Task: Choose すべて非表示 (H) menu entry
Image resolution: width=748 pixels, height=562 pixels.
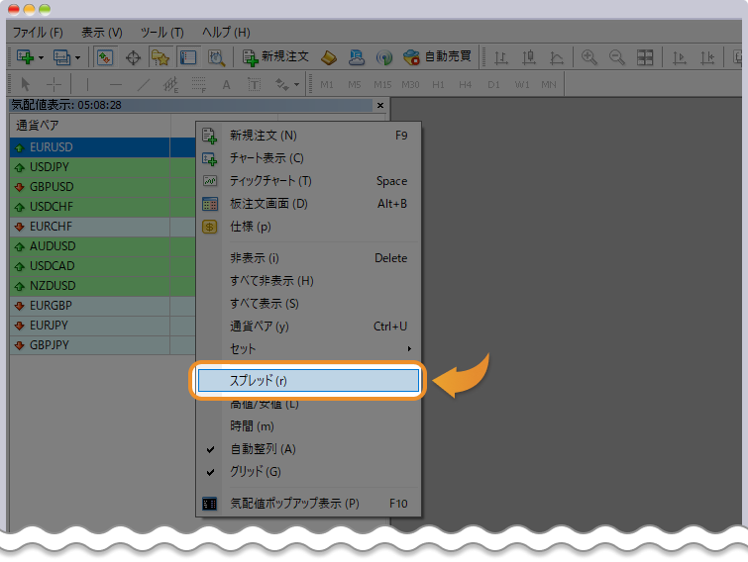Action: click(308, 281)
